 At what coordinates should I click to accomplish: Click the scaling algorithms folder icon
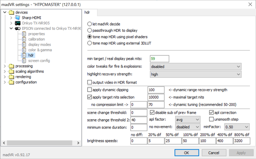click(12, 71)
